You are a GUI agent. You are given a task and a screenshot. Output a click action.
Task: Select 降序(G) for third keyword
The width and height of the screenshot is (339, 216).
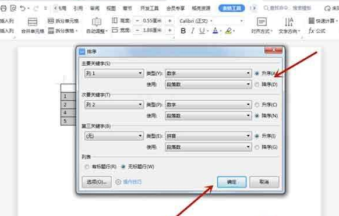(257, 147)
